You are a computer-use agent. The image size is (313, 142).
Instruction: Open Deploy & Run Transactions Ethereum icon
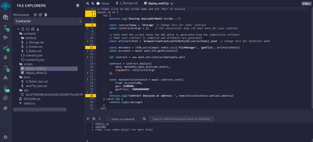point(5,38)
